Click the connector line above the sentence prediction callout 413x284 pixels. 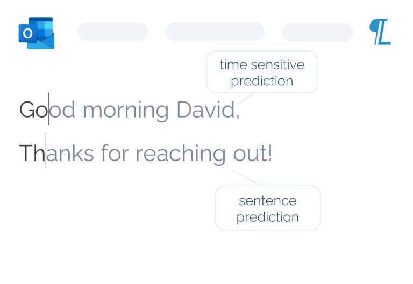point(245,177)
